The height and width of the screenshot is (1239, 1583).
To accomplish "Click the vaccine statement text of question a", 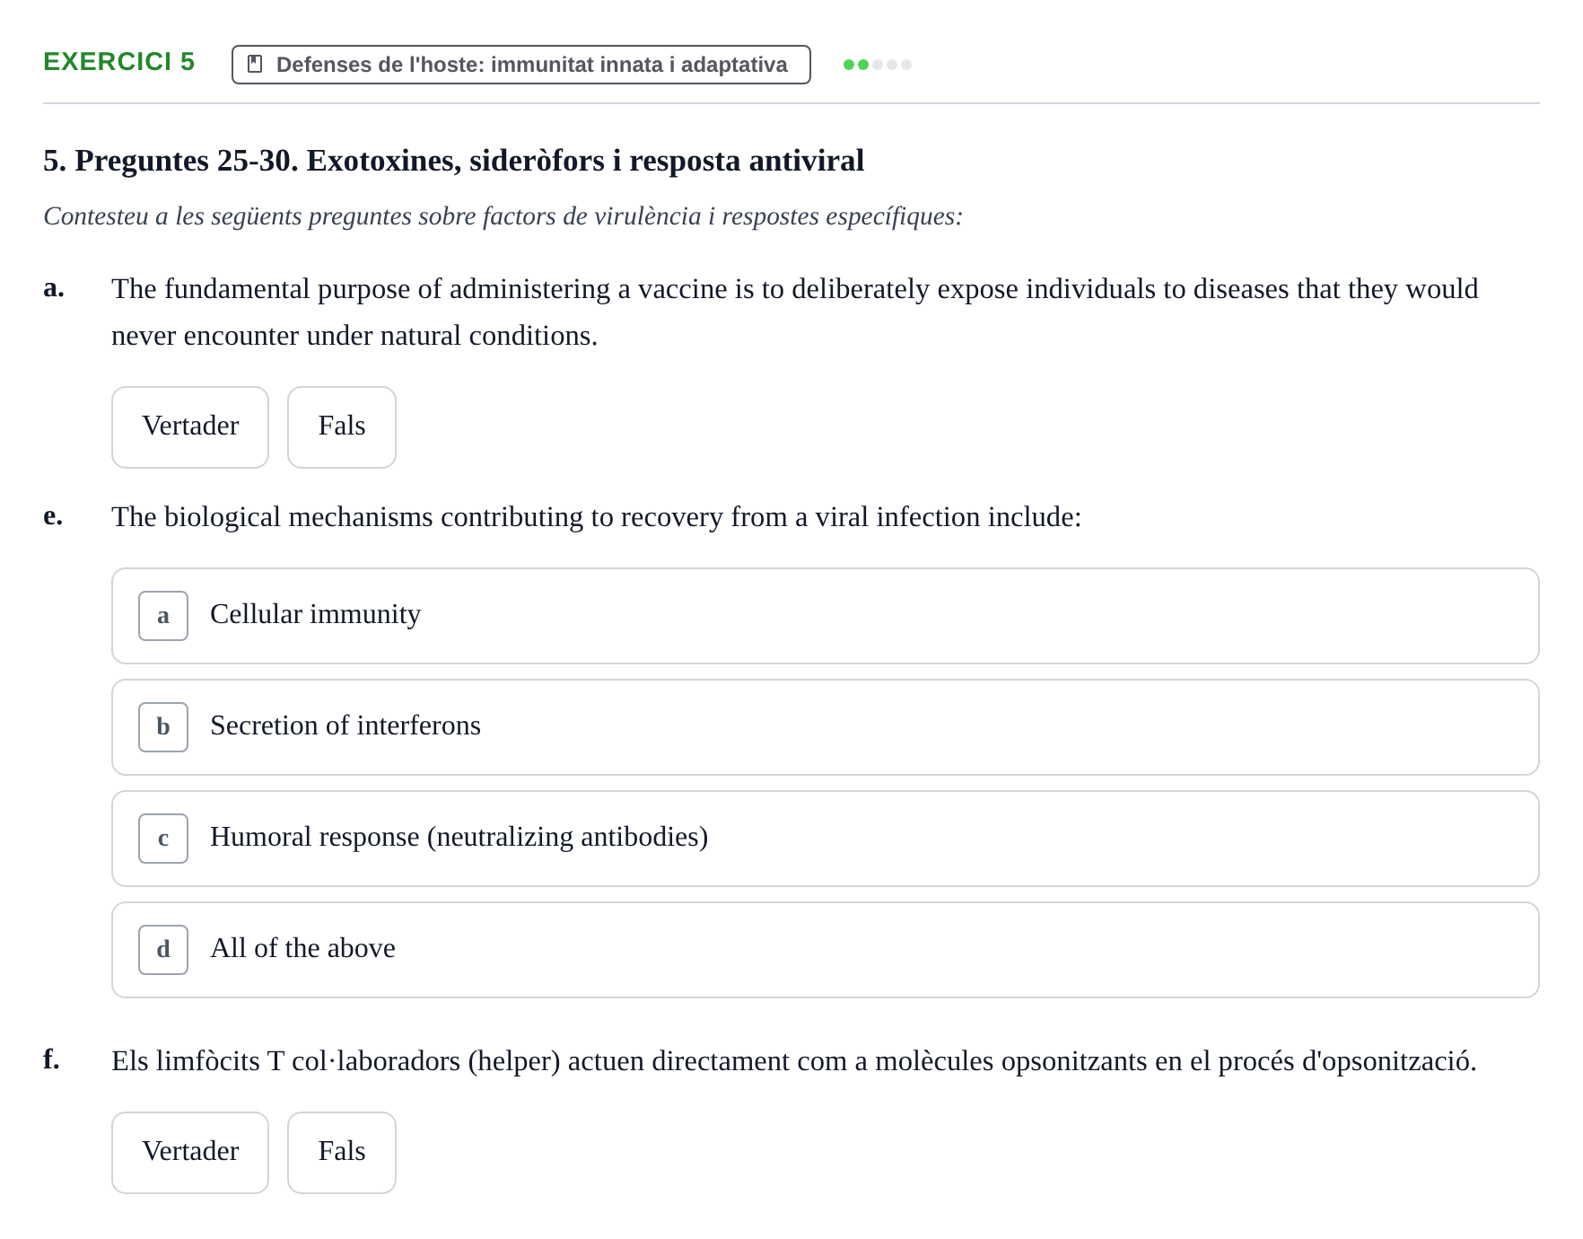I will [794, 312].
